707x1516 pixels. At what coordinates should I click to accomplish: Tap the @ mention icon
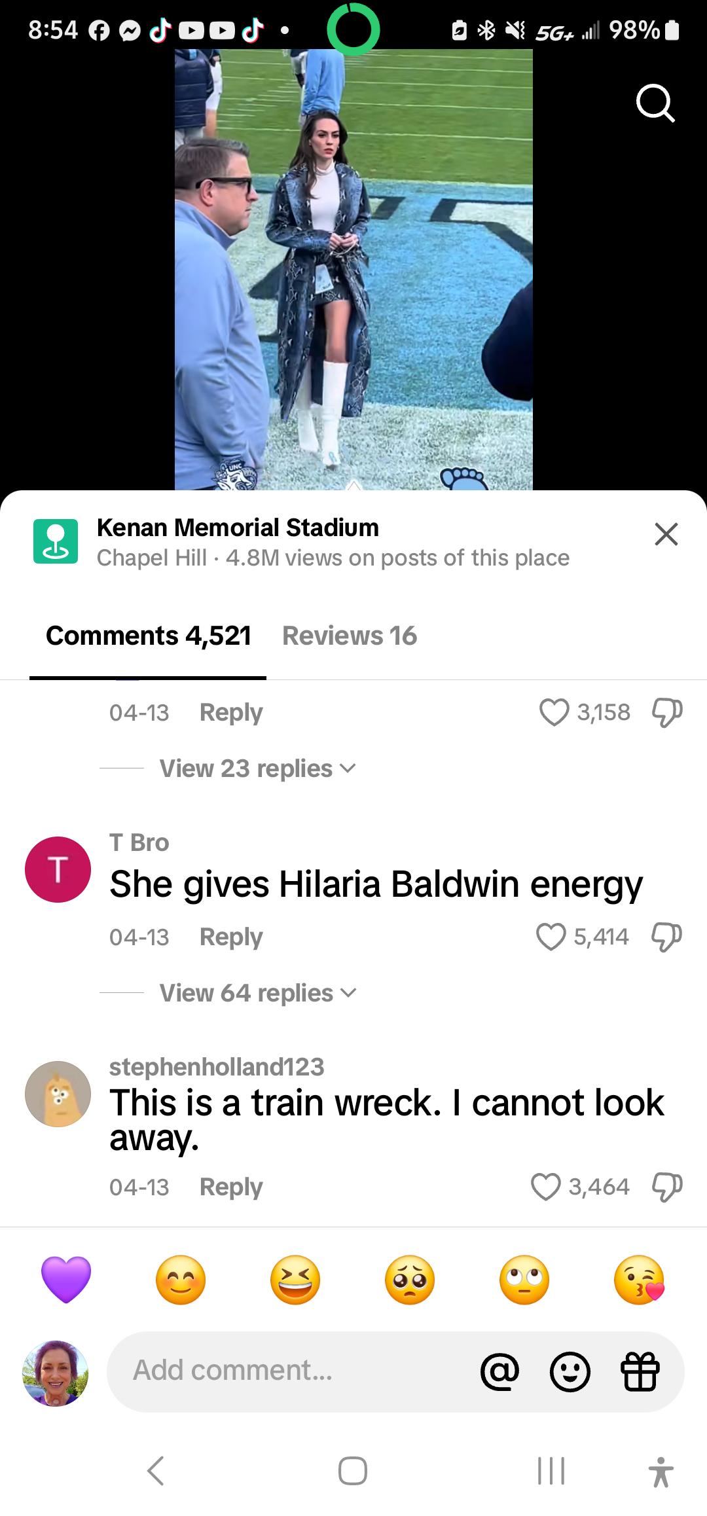(499, 1371)
